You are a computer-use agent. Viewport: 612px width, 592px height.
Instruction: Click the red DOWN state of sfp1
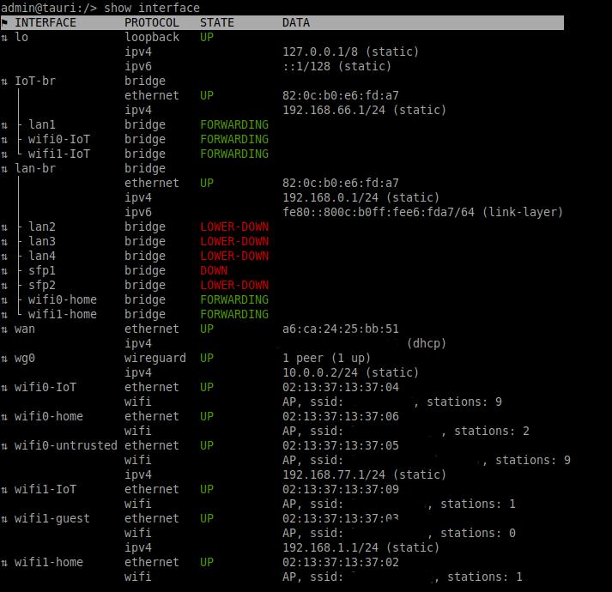(x=214, y=270)
